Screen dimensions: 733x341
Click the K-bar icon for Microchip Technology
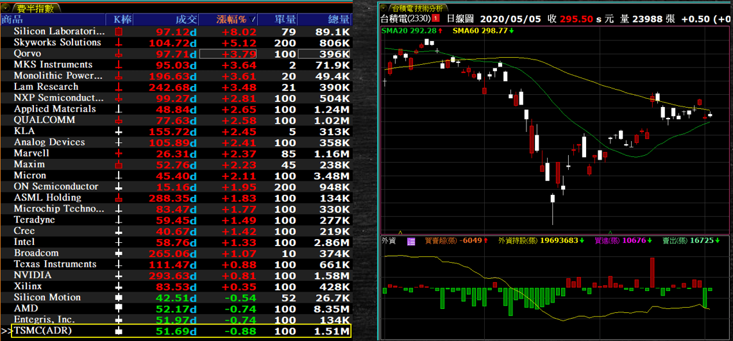[119, 209]
